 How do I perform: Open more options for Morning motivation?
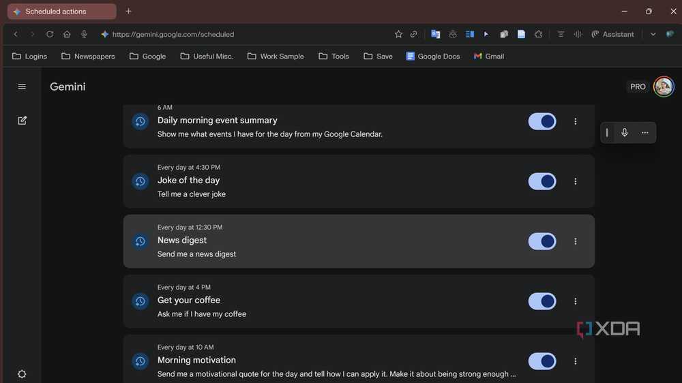[576, 361]
